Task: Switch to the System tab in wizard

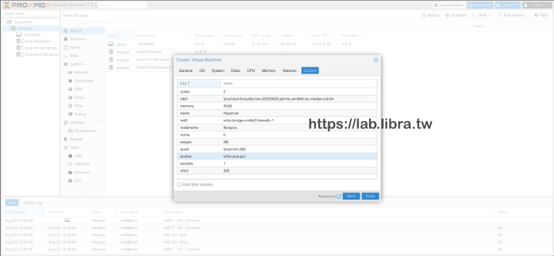Action: click(x=218, y=71)
